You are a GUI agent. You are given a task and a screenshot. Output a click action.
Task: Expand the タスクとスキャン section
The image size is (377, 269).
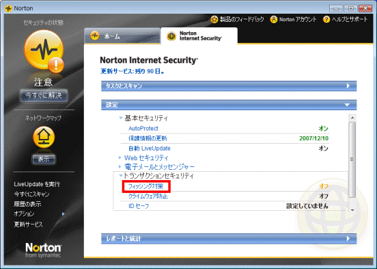pos(229,86)
